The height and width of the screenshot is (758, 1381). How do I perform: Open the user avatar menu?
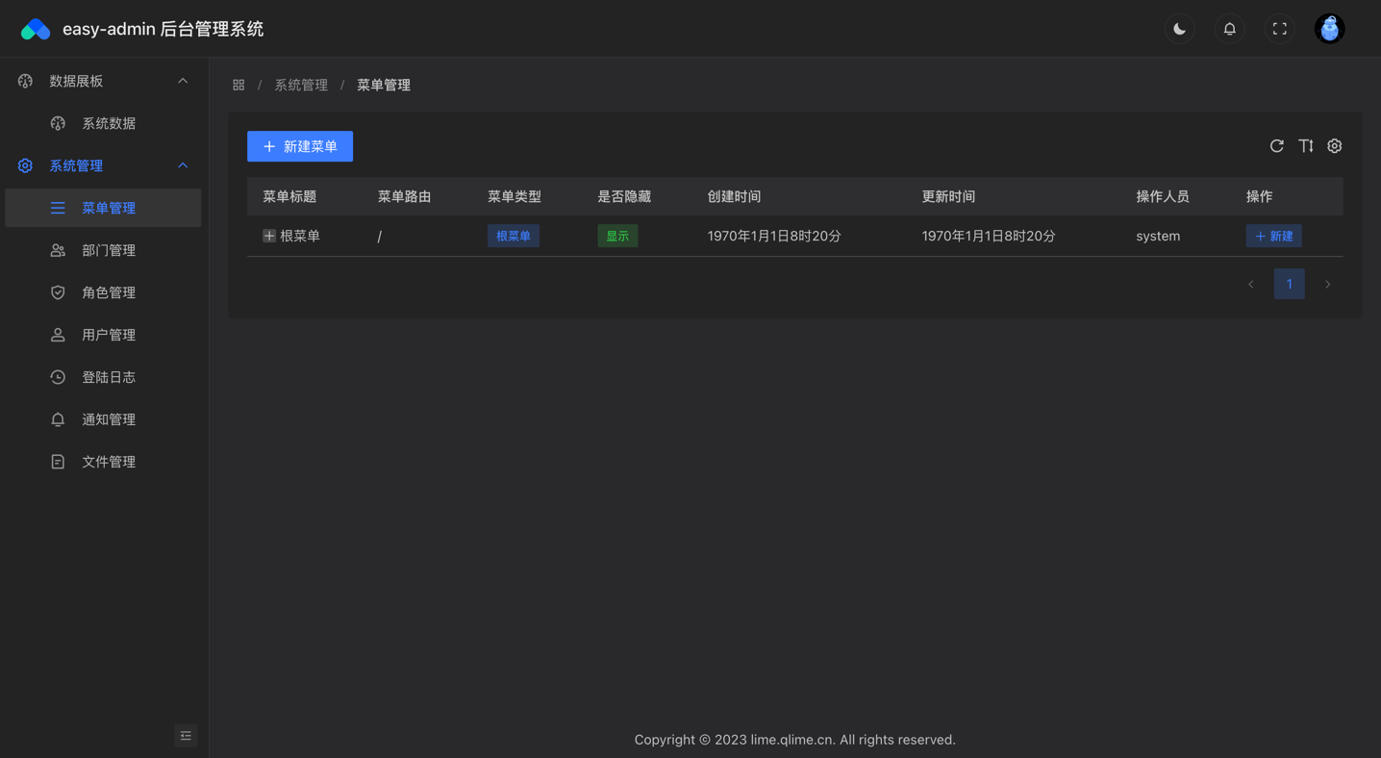click(1329, 29)
